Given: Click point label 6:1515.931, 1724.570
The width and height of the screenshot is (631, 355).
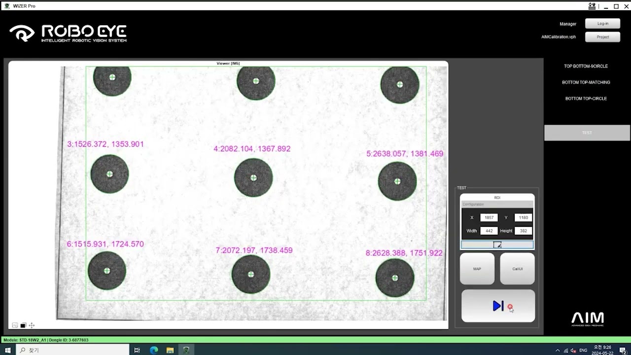Looking at the screenshot, I should coord(105,244).
